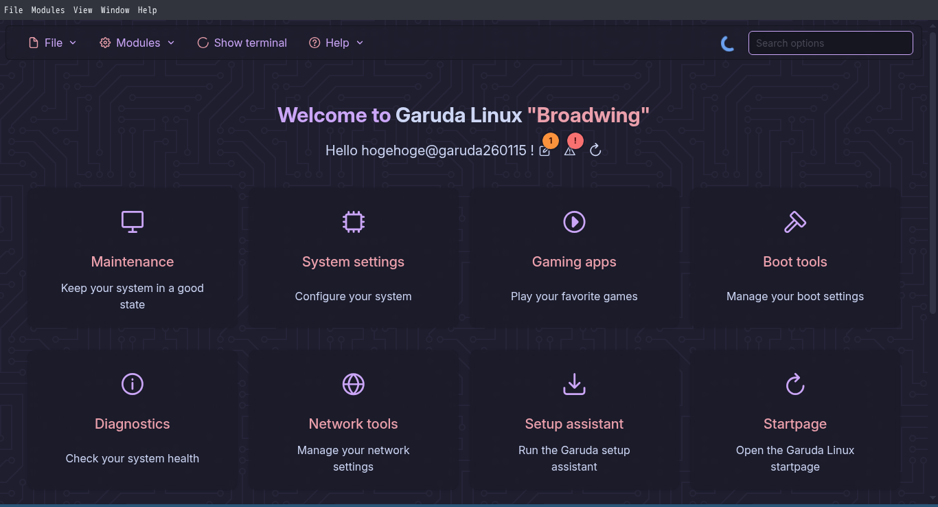
Task: Open the Help menu in the top menu bar
Action: (147, 10)
